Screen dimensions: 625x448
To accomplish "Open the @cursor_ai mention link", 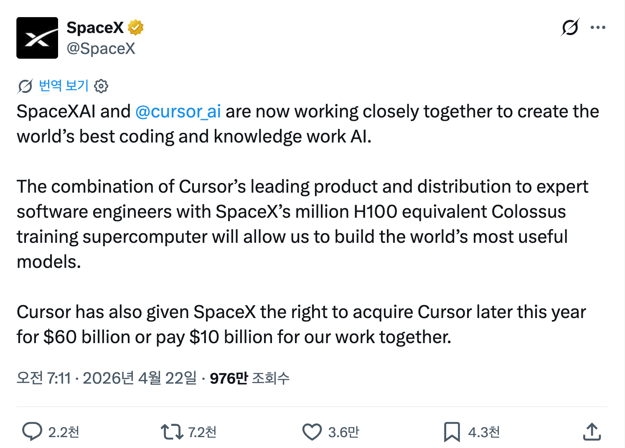I will (178, 112).
